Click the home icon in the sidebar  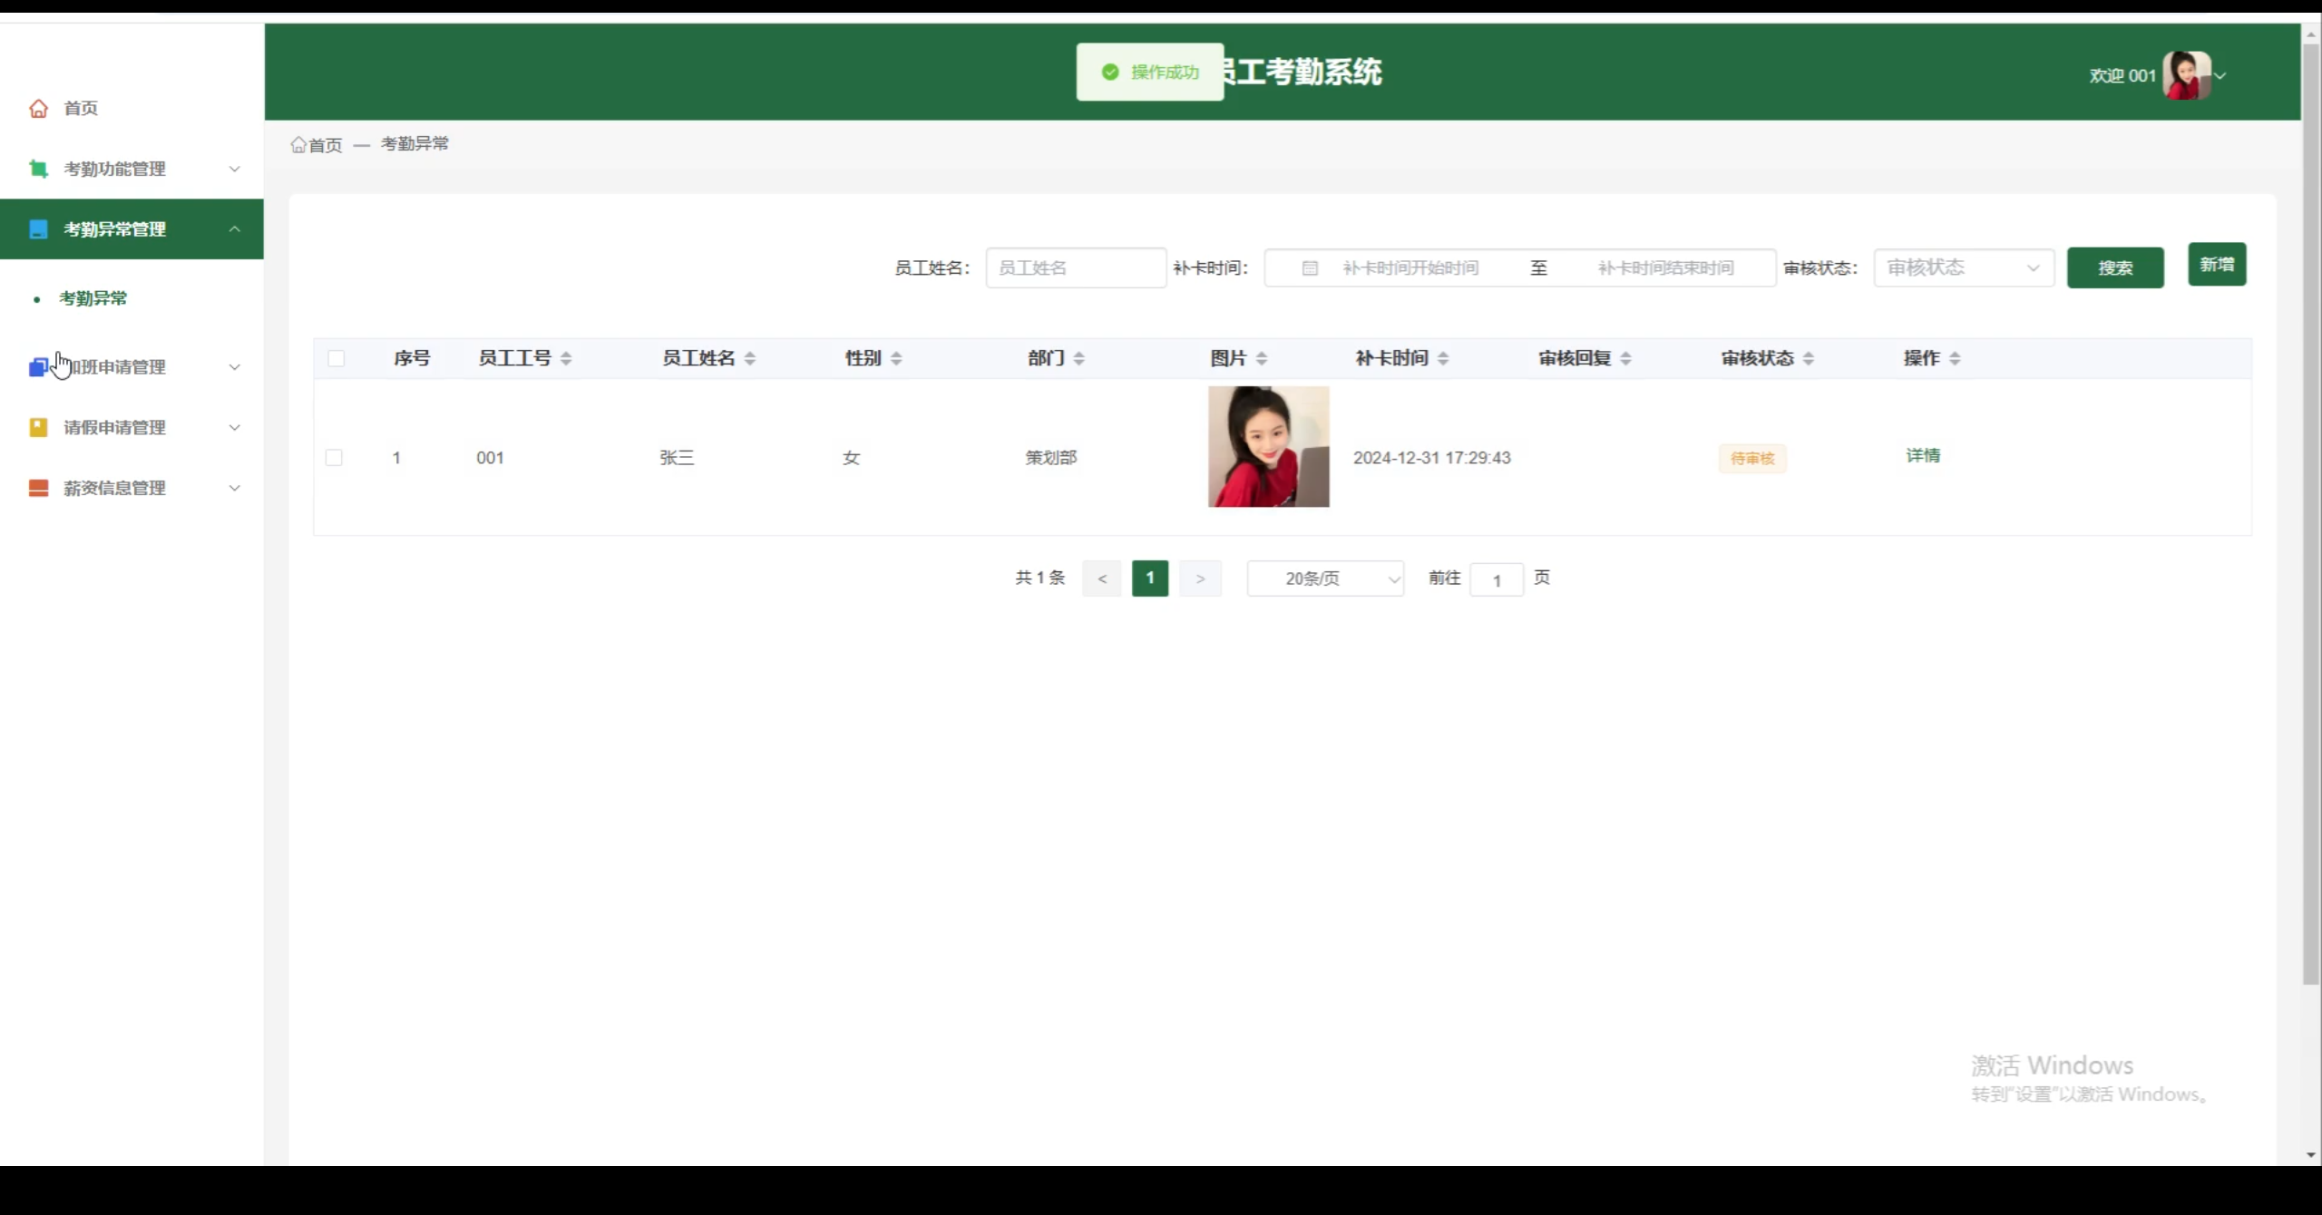(38, 109)
